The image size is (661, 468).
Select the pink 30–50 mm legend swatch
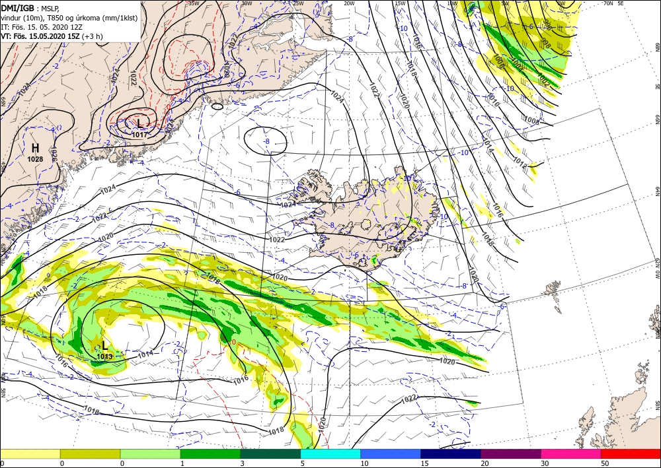point(571,453)
